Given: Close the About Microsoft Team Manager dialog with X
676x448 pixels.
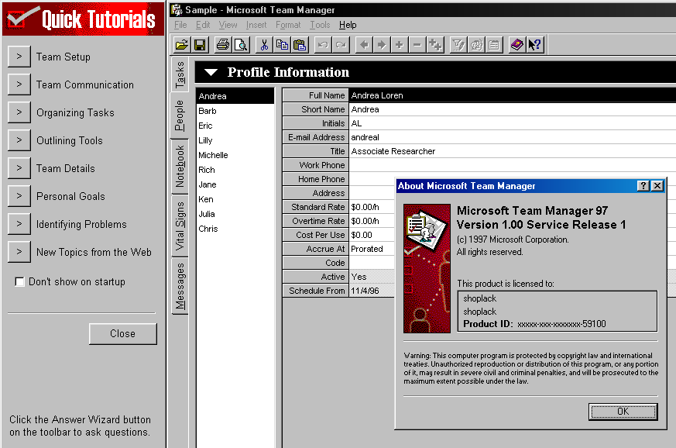Looking at the screenshot, I should 657,186.
